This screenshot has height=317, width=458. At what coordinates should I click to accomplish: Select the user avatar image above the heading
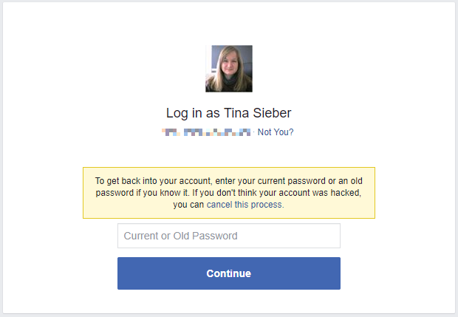pyautogui.click(x=229, y=69)
